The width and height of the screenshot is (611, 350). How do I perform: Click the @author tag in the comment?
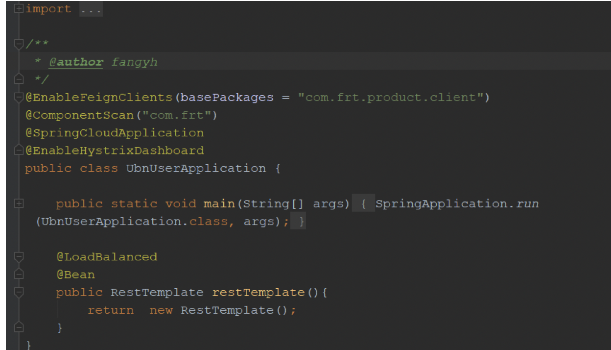tap(73, 61)
